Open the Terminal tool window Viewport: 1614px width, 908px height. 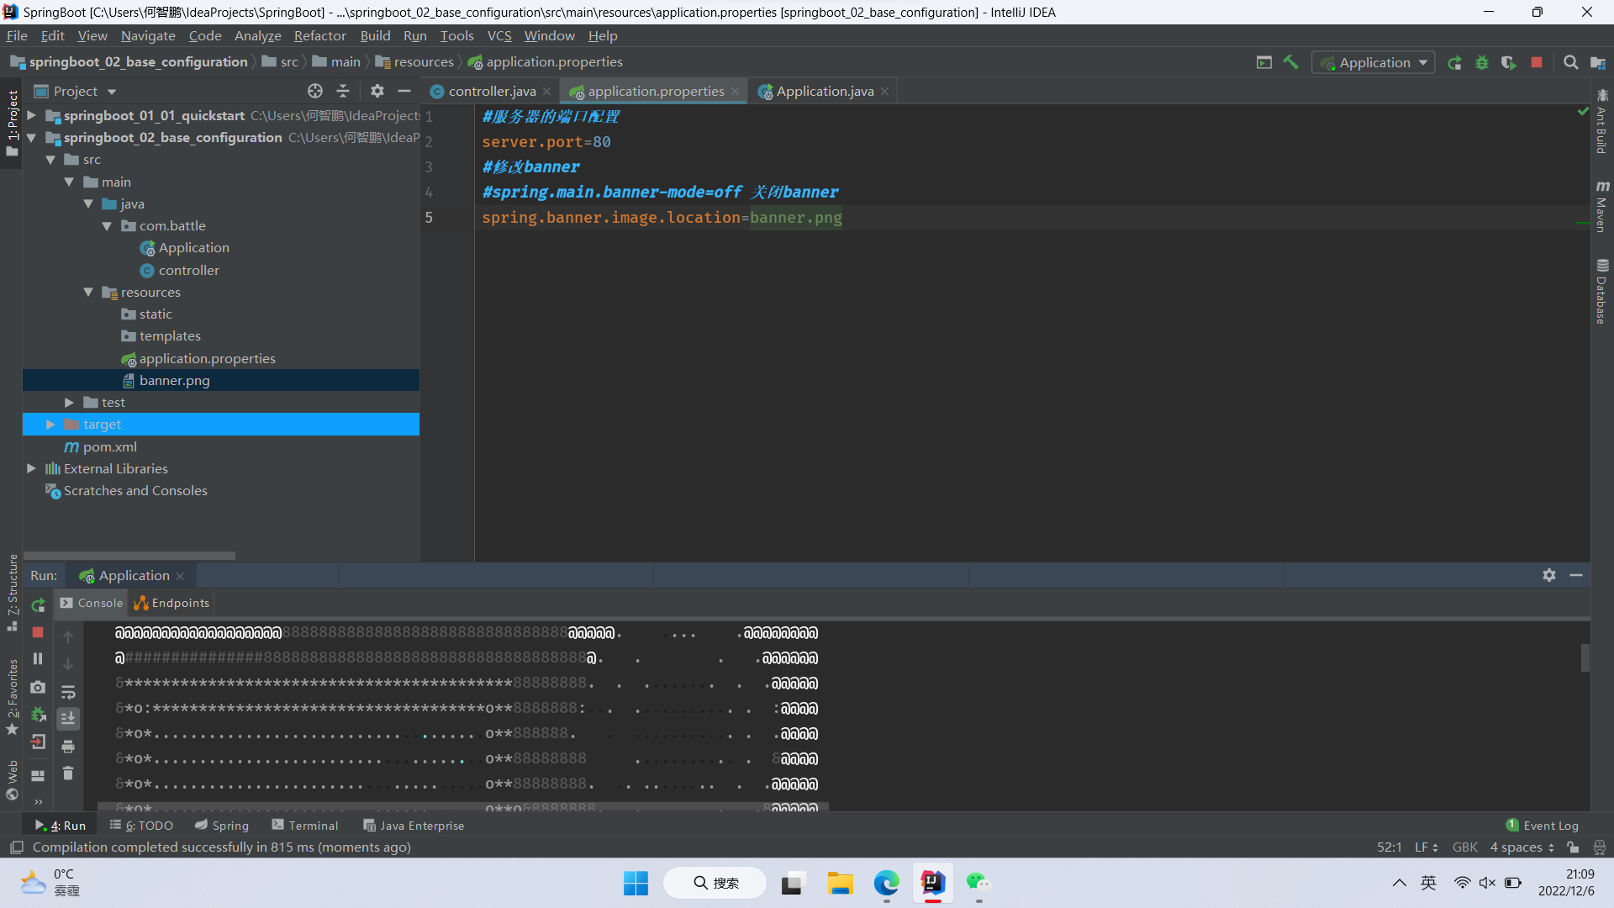(x=306, y=826)
